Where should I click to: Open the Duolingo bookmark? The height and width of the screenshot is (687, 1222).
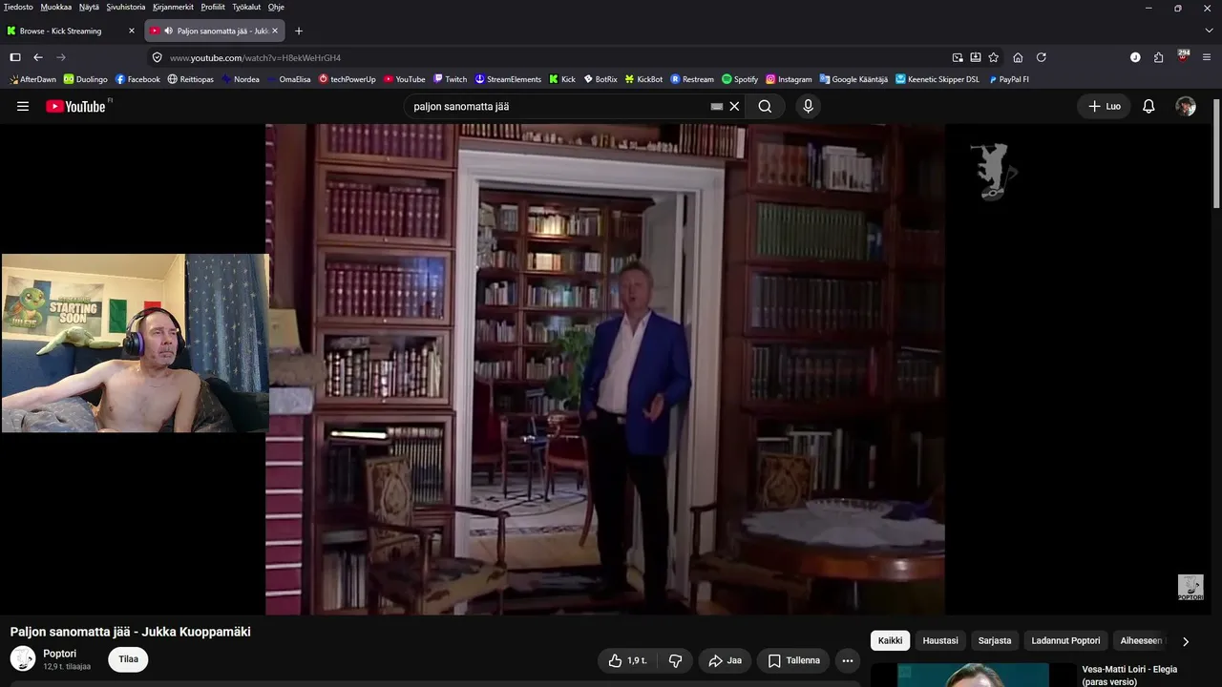(86, 79)
